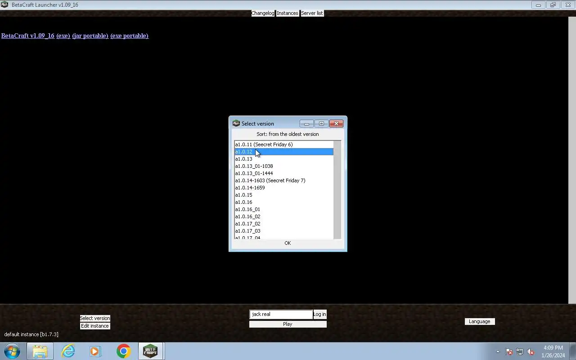This screenshot has width=576, height=360.
Task: Click the Select version dialog title icon
Action: [236, 123]
